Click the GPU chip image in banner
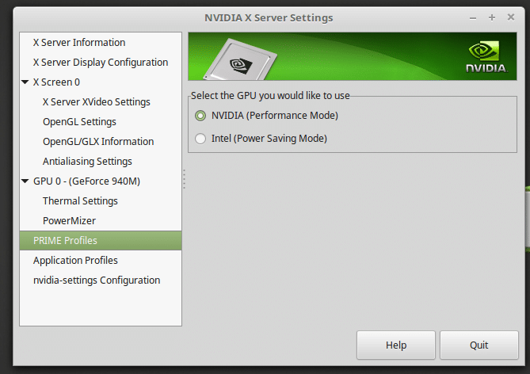 (240, 60)
